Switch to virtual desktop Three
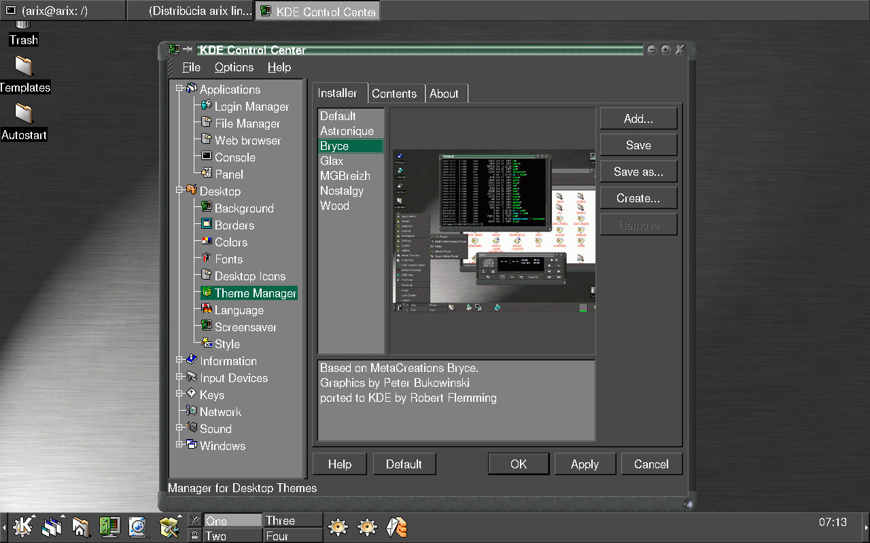 point(293,521)
